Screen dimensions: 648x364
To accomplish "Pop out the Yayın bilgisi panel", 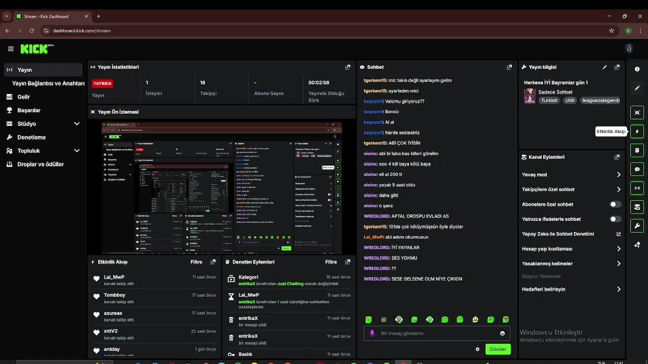I will (617, 67).
